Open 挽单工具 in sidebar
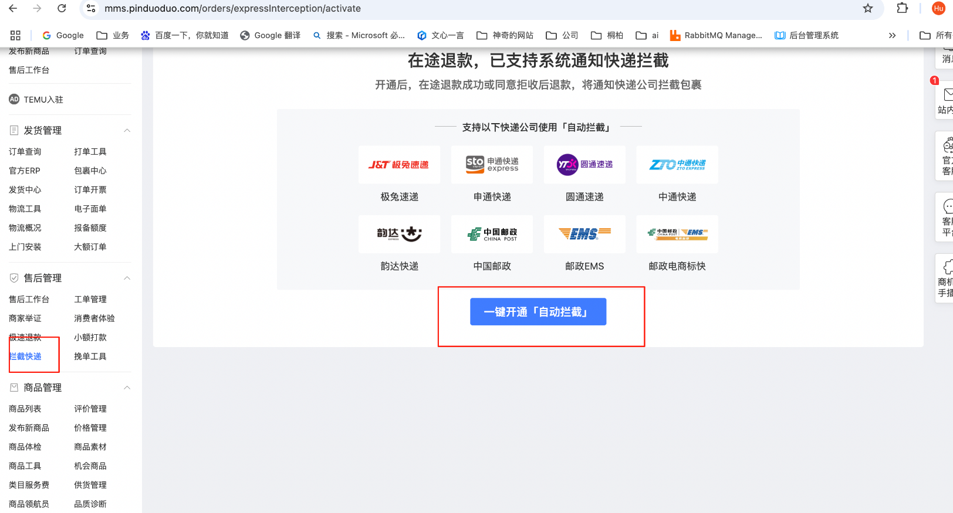Screen dimensions: 953x513 (x=90, y=356)
